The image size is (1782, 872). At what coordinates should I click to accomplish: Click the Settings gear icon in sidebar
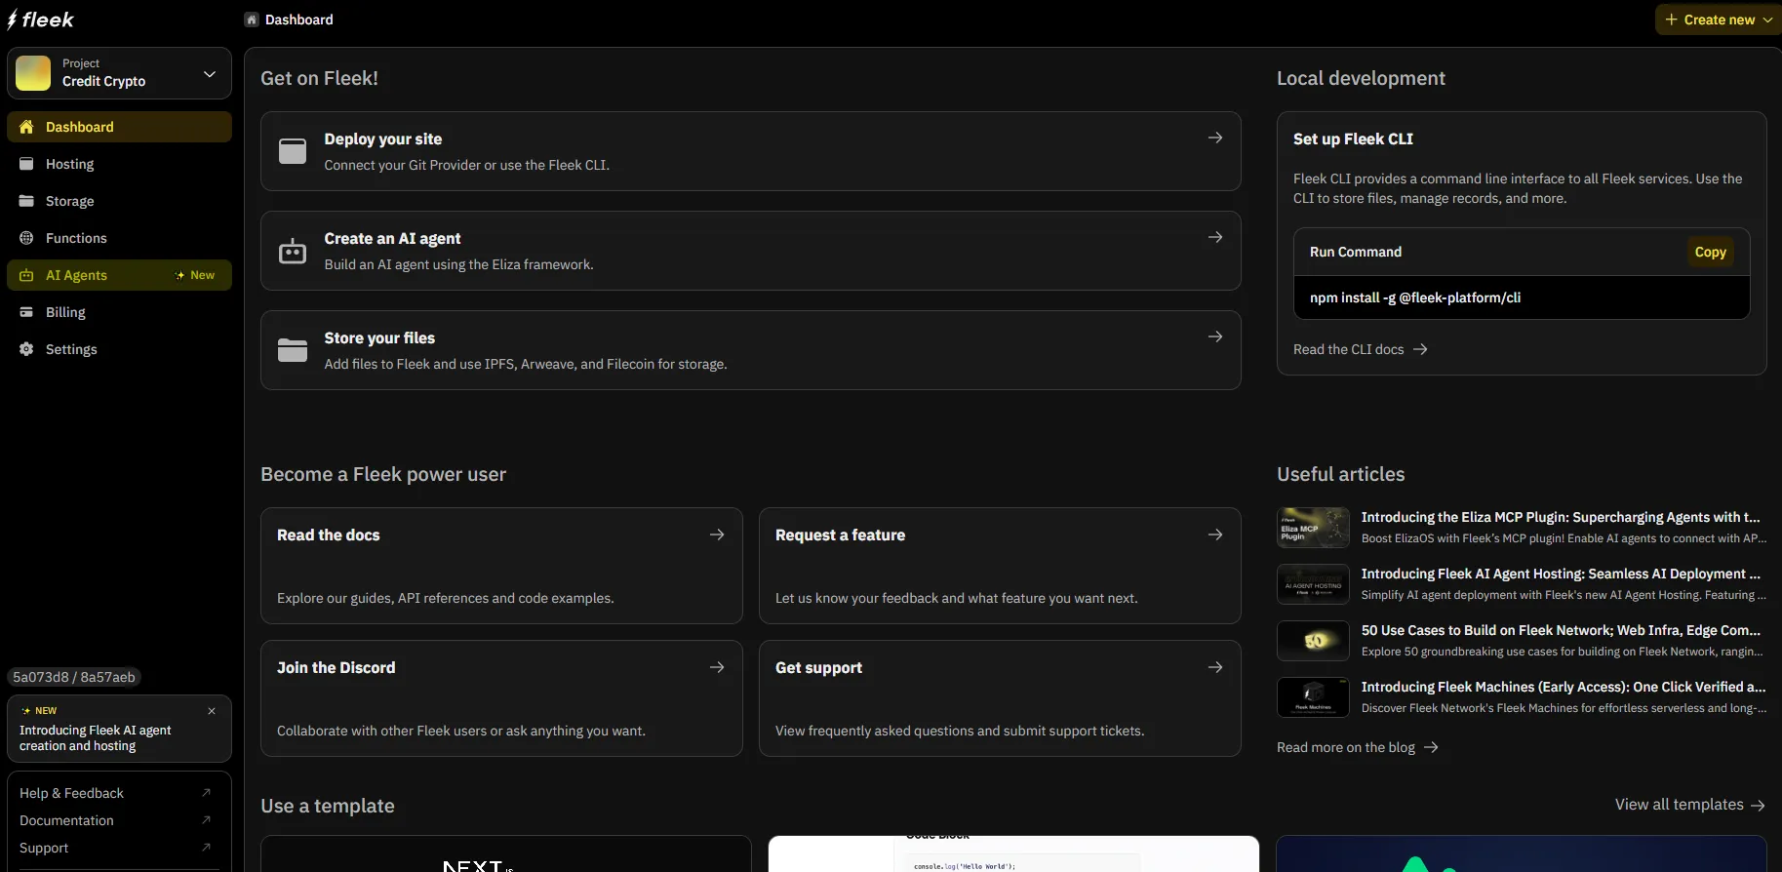[26, 349]
